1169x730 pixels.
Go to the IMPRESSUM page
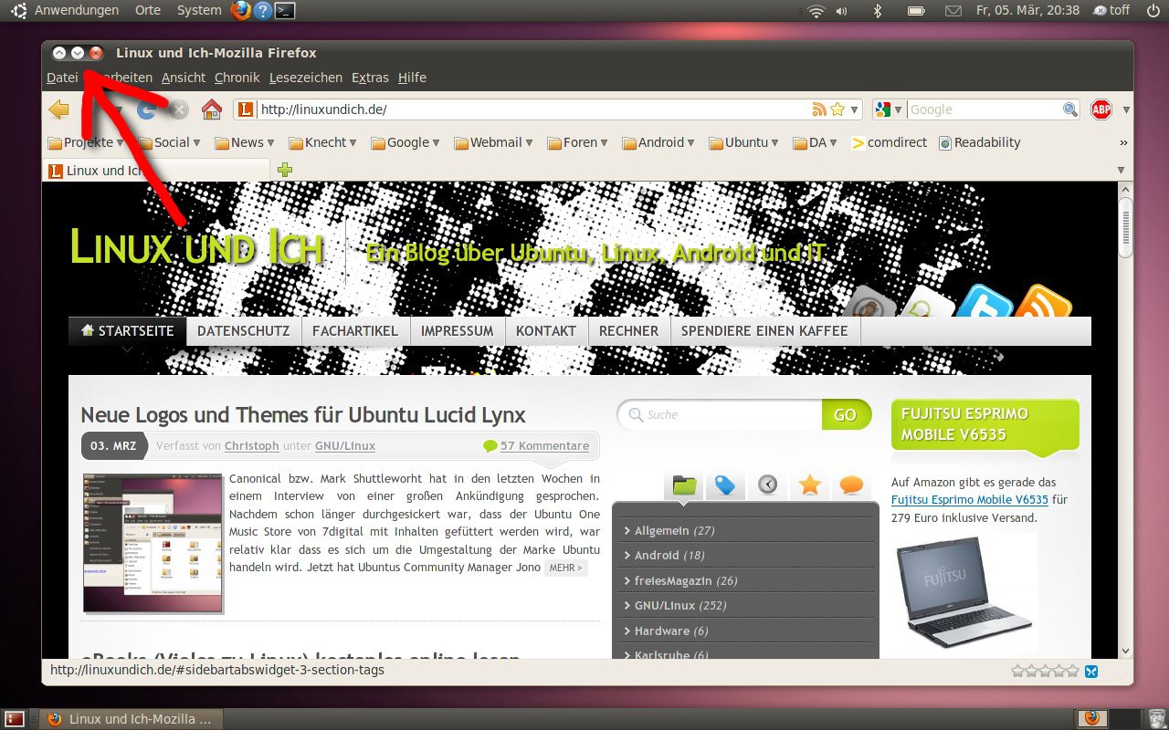coord(457,331)
